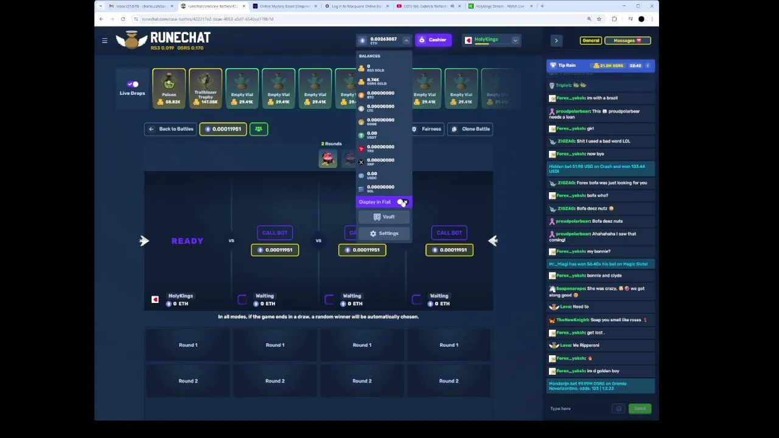The image size is (779, 438).
Task: Go Back to Battles
Action: click(170, 129)
